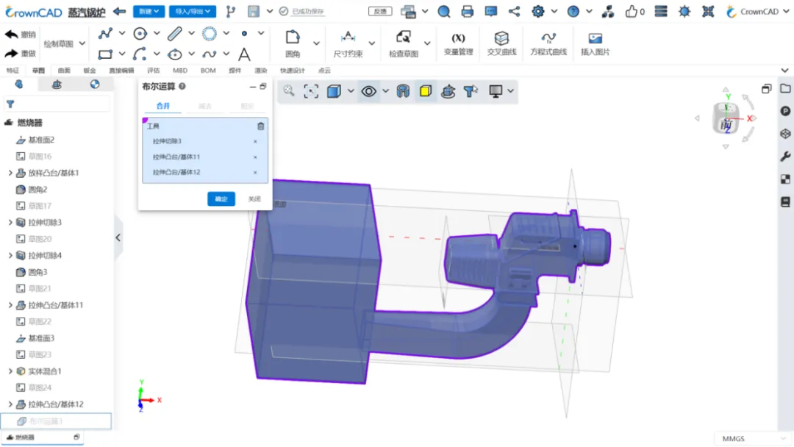The image size is (794, 447).
Task: Expand 拉伸切除3 tree node
Action: coord(10,222)
